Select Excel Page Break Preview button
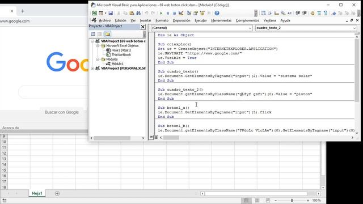Viewport: 363px width, 204px height. [x=268, y=201]
